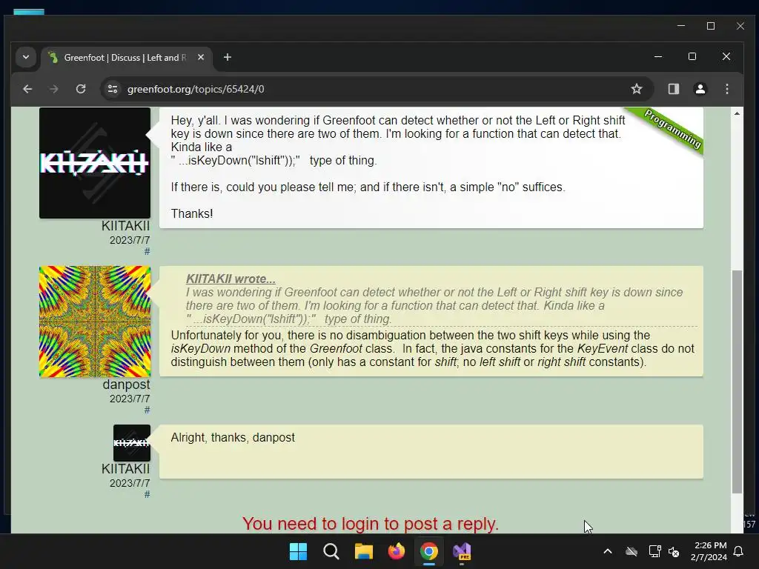Open File Explorer from taskbar
This screenshot has height=569, width=759.
click(363, 551)
